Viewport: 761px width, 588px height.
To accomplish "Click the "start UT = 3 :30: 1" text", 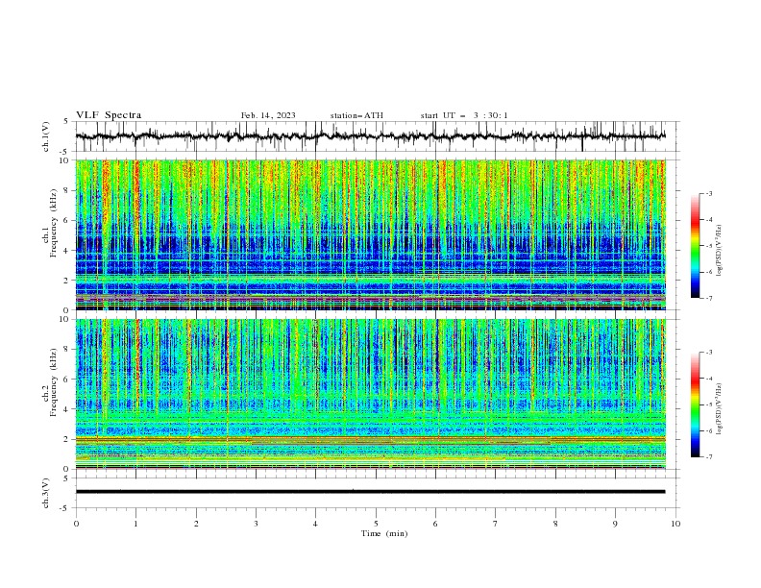I will [464, 115].
